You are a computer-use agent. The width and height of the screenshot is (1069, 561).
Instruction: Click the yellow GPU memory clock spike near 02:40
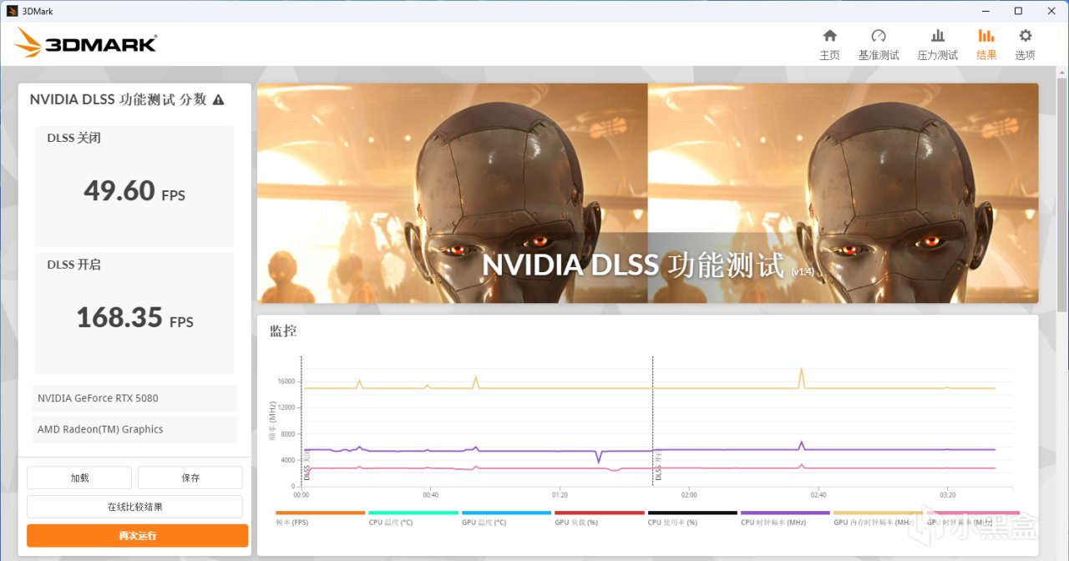pyautogui.click(x=802, y=377)
